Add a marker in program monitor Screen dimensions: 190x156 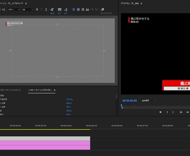[160, 112]
